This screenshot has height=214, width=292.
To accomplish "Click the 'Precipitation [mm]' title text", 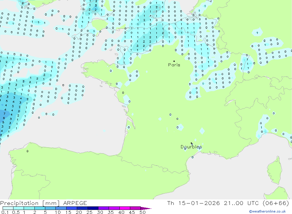I will pyautogui.click(x=30, y=203).
